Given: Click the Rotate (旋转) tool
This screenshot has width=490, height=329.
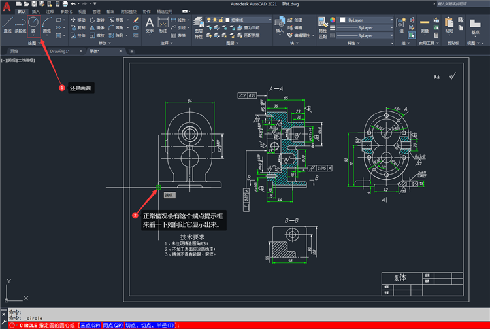Looking at the screenshot, I should [x=97, y=20].
